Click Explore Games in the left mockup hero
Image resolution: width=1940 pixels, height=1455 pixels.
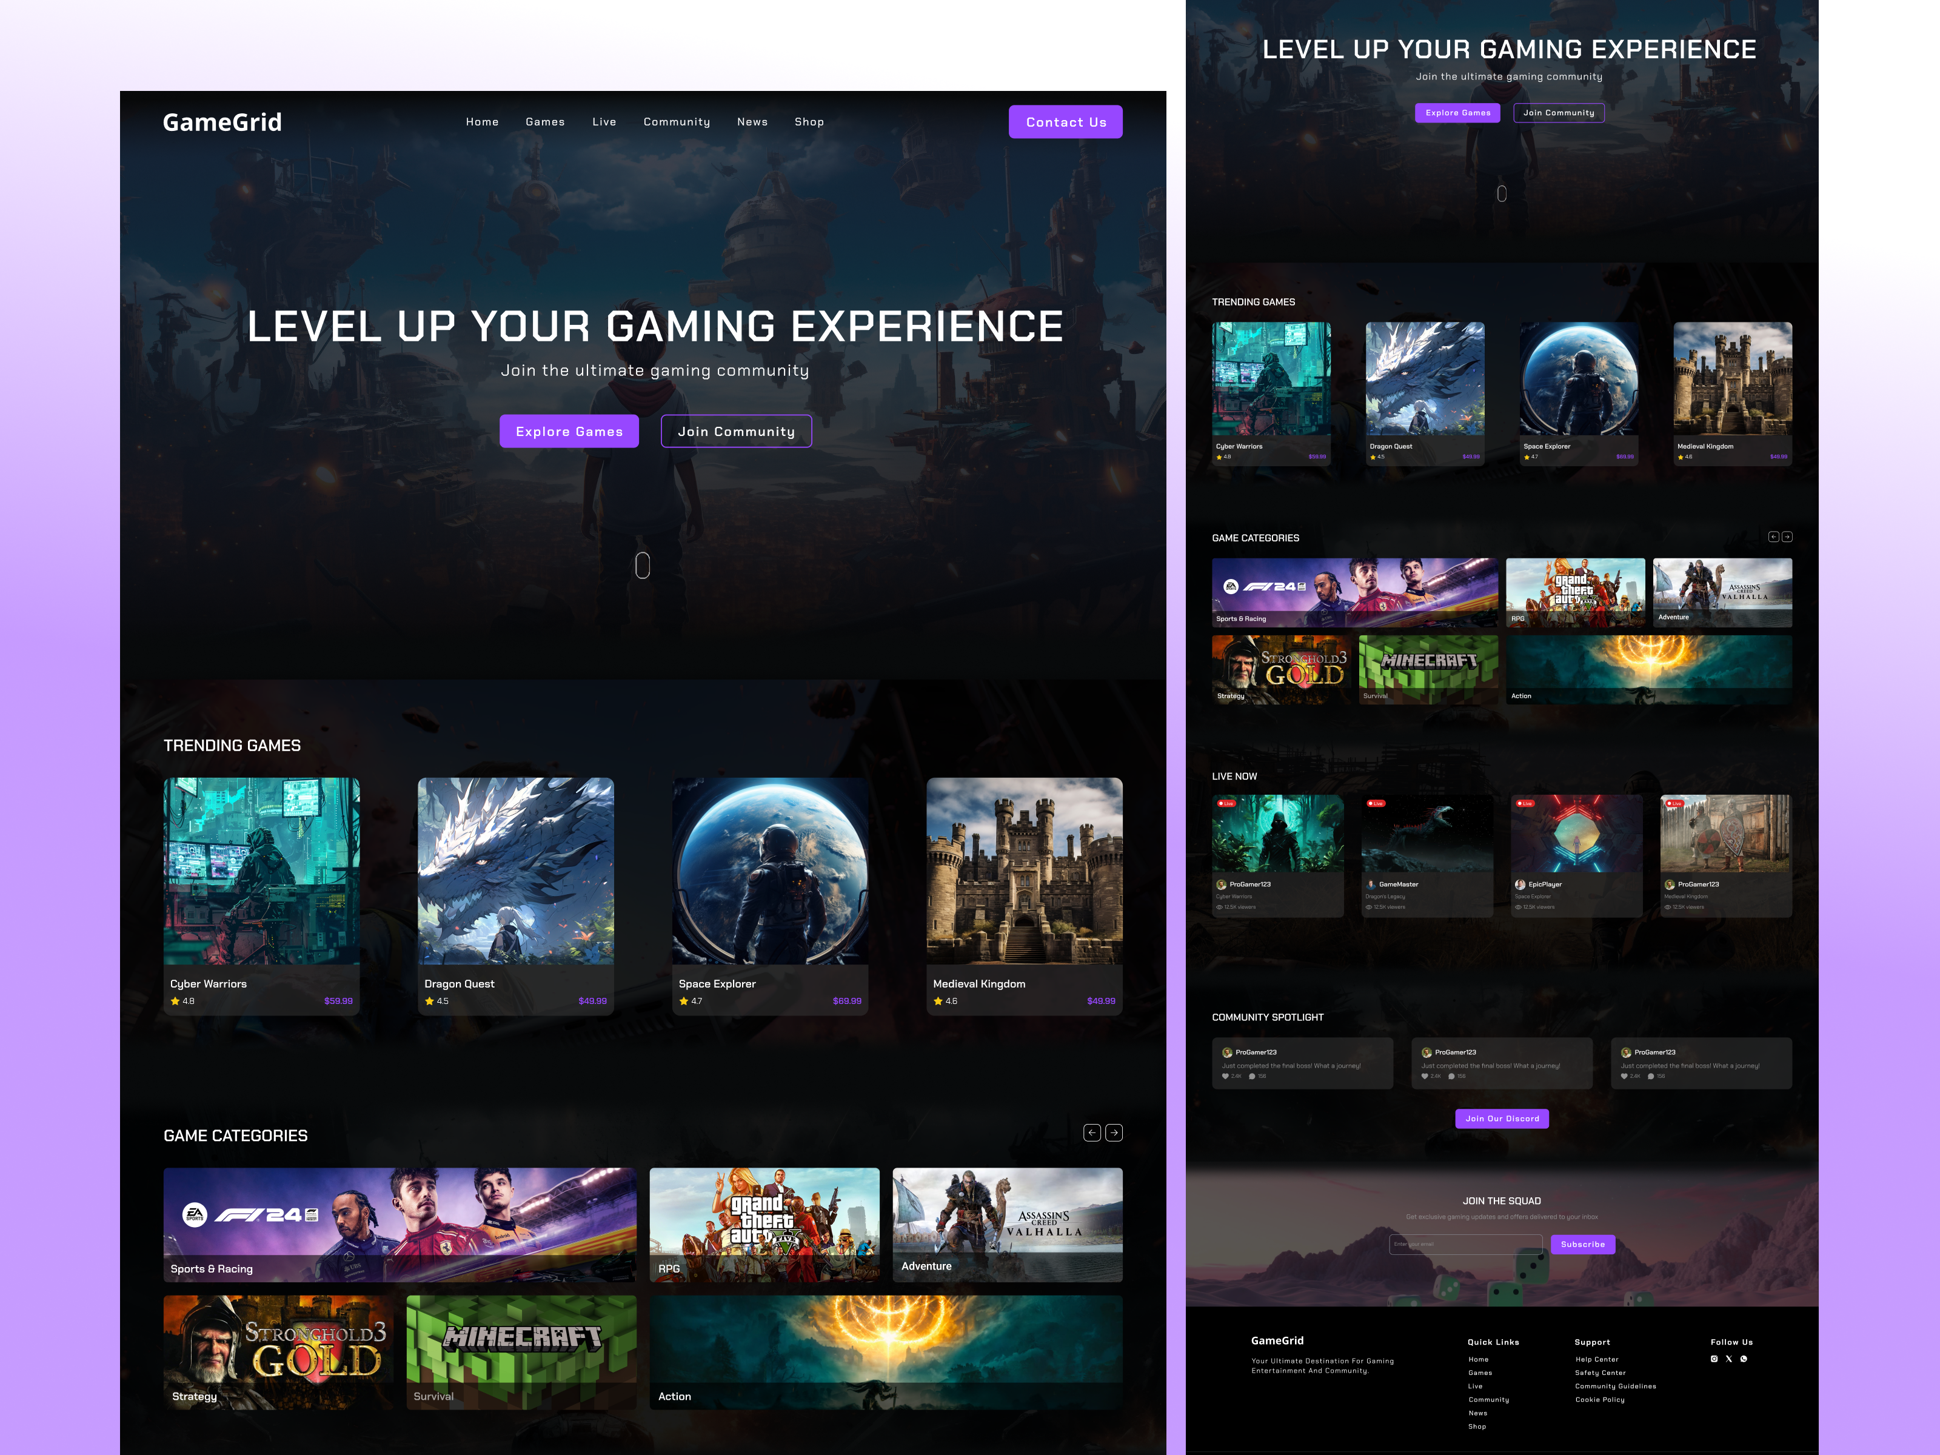tap(569, 432)
